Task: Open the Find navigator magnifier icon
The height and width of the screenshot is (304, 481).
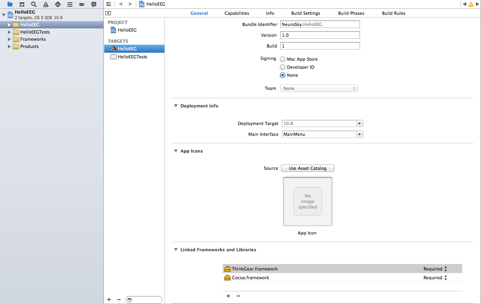Action: pyautogui.click(x=34, y=4)
